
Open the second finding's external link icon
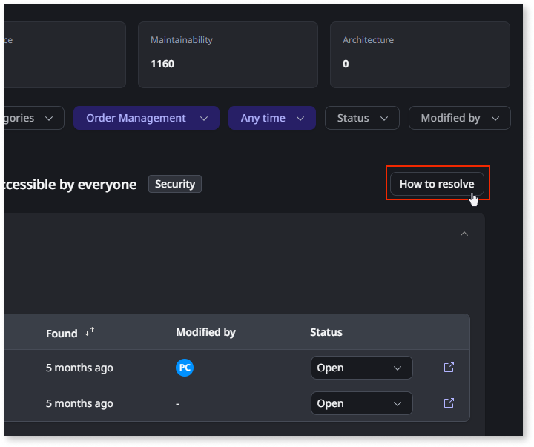[x=449, y=403]
